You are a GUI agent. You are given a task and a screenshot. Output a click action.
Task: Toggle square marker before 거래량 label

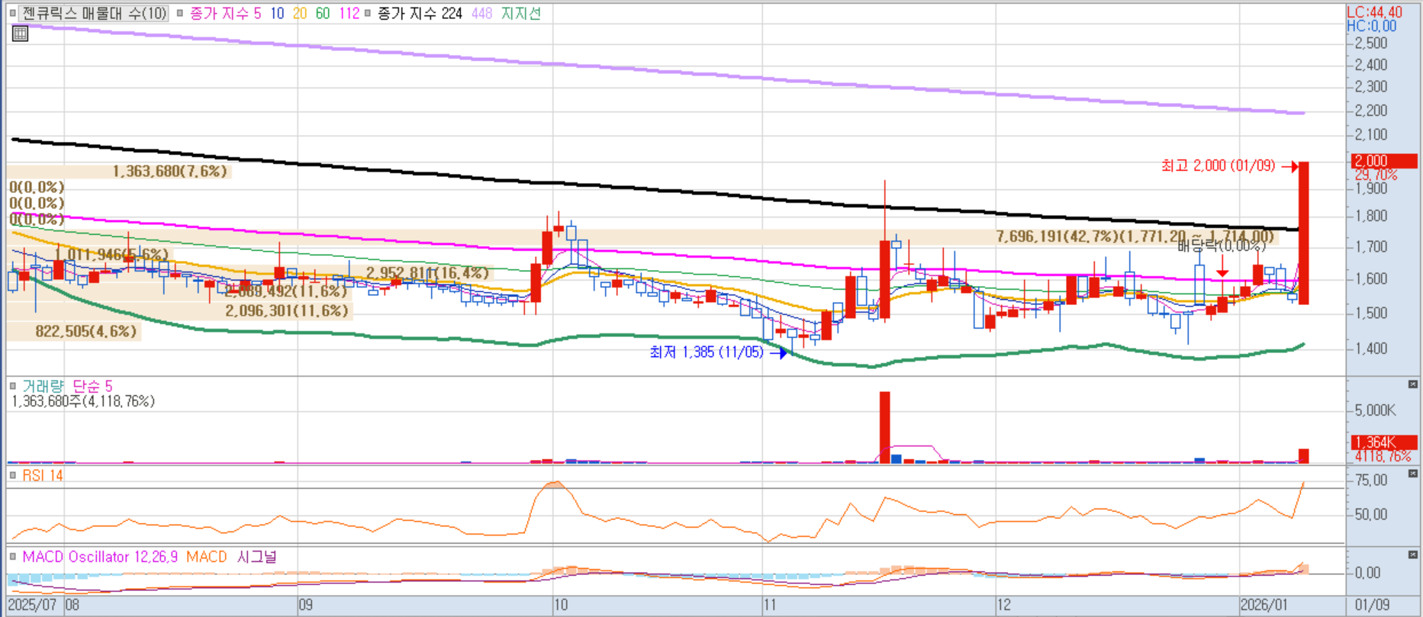13,386
